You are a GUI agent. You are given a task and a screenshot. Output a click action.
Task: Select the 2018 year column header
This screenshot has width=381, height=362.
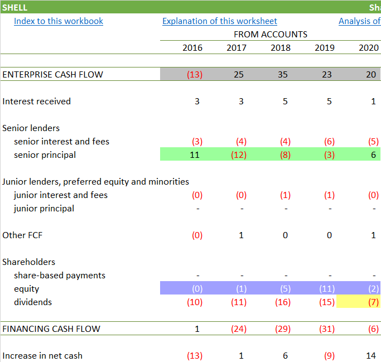(281, 47)
